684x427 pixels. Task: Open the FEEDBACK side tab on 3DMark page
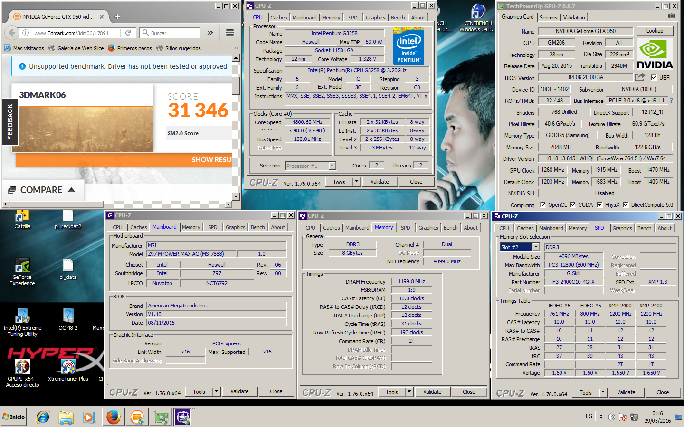9,122
